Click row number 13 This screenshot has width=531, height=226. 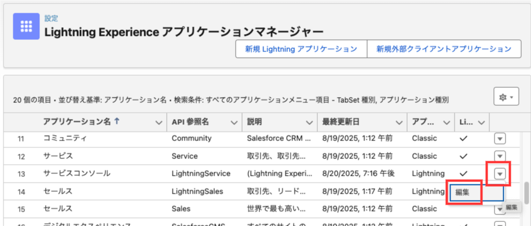[x=21, y=174]
